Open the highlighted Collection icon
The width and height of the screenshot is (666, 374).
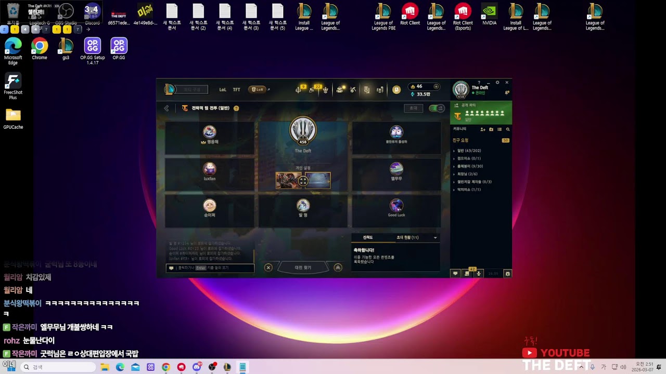click(367, 90)
